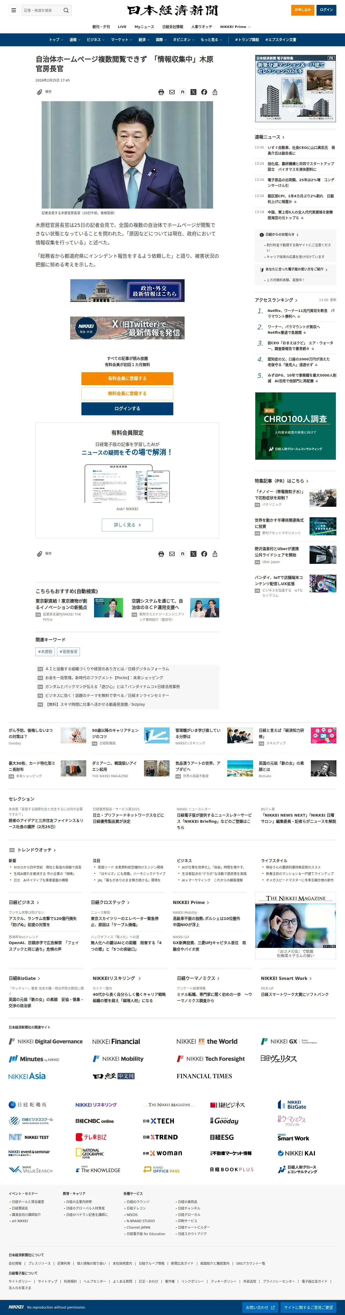
Task: Click the bottom X share icon
Action: click(193, 554)
